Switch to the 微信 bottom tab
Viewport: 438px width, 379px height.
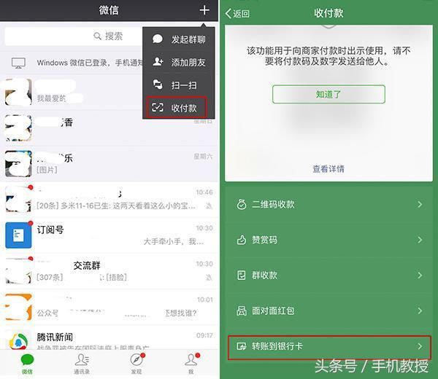pos(27,364)
